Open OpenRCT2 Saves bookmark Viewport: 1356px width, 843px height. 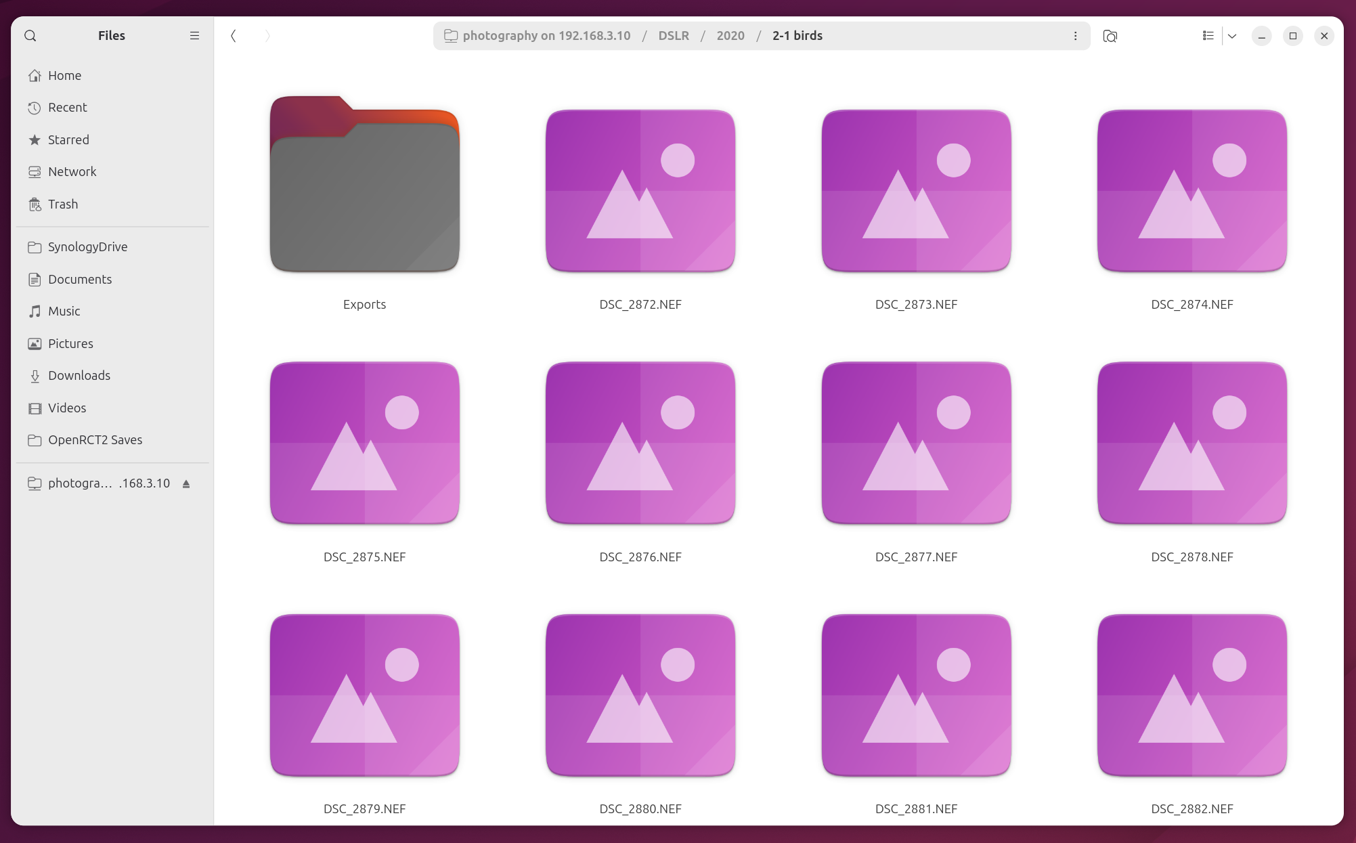click(95, 439)
